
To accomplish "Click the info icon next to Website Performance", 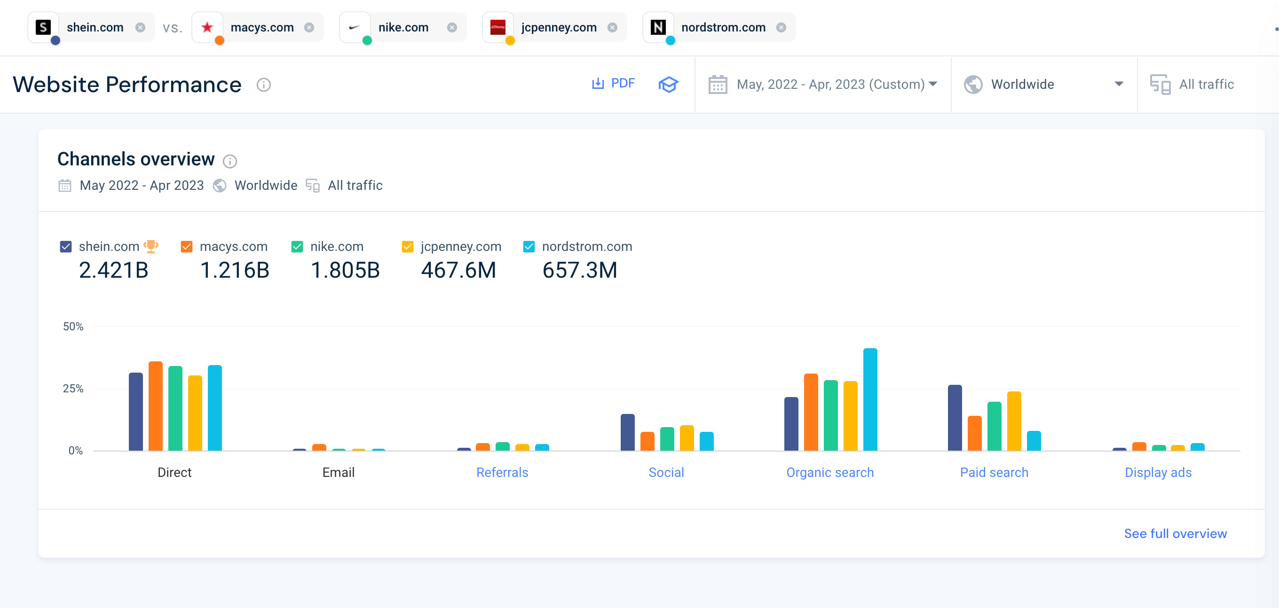I will tap(263, 85).
